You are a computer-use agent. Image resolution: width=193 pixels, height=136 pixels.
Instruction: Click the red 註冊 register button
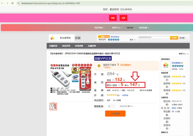[x=123, y=18]
